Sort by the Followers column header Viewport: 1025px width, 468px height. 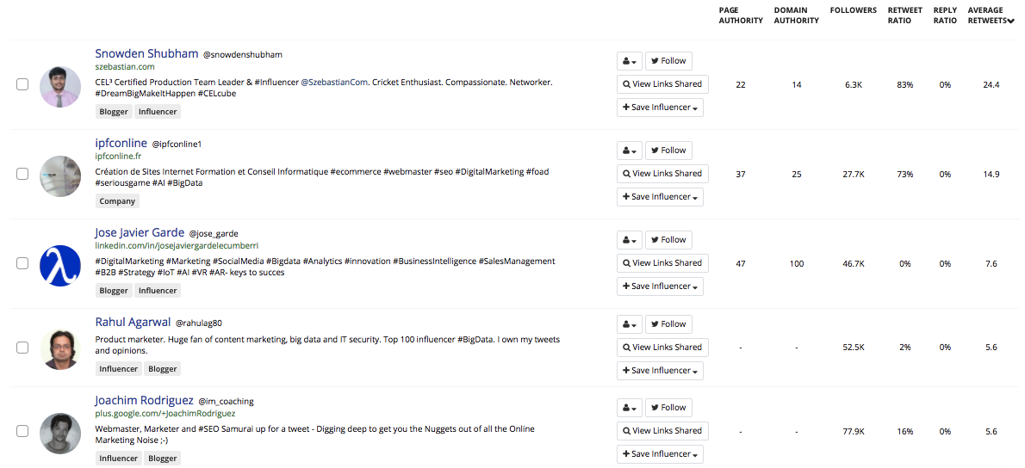pyautogui.click(x=853, y=11)
